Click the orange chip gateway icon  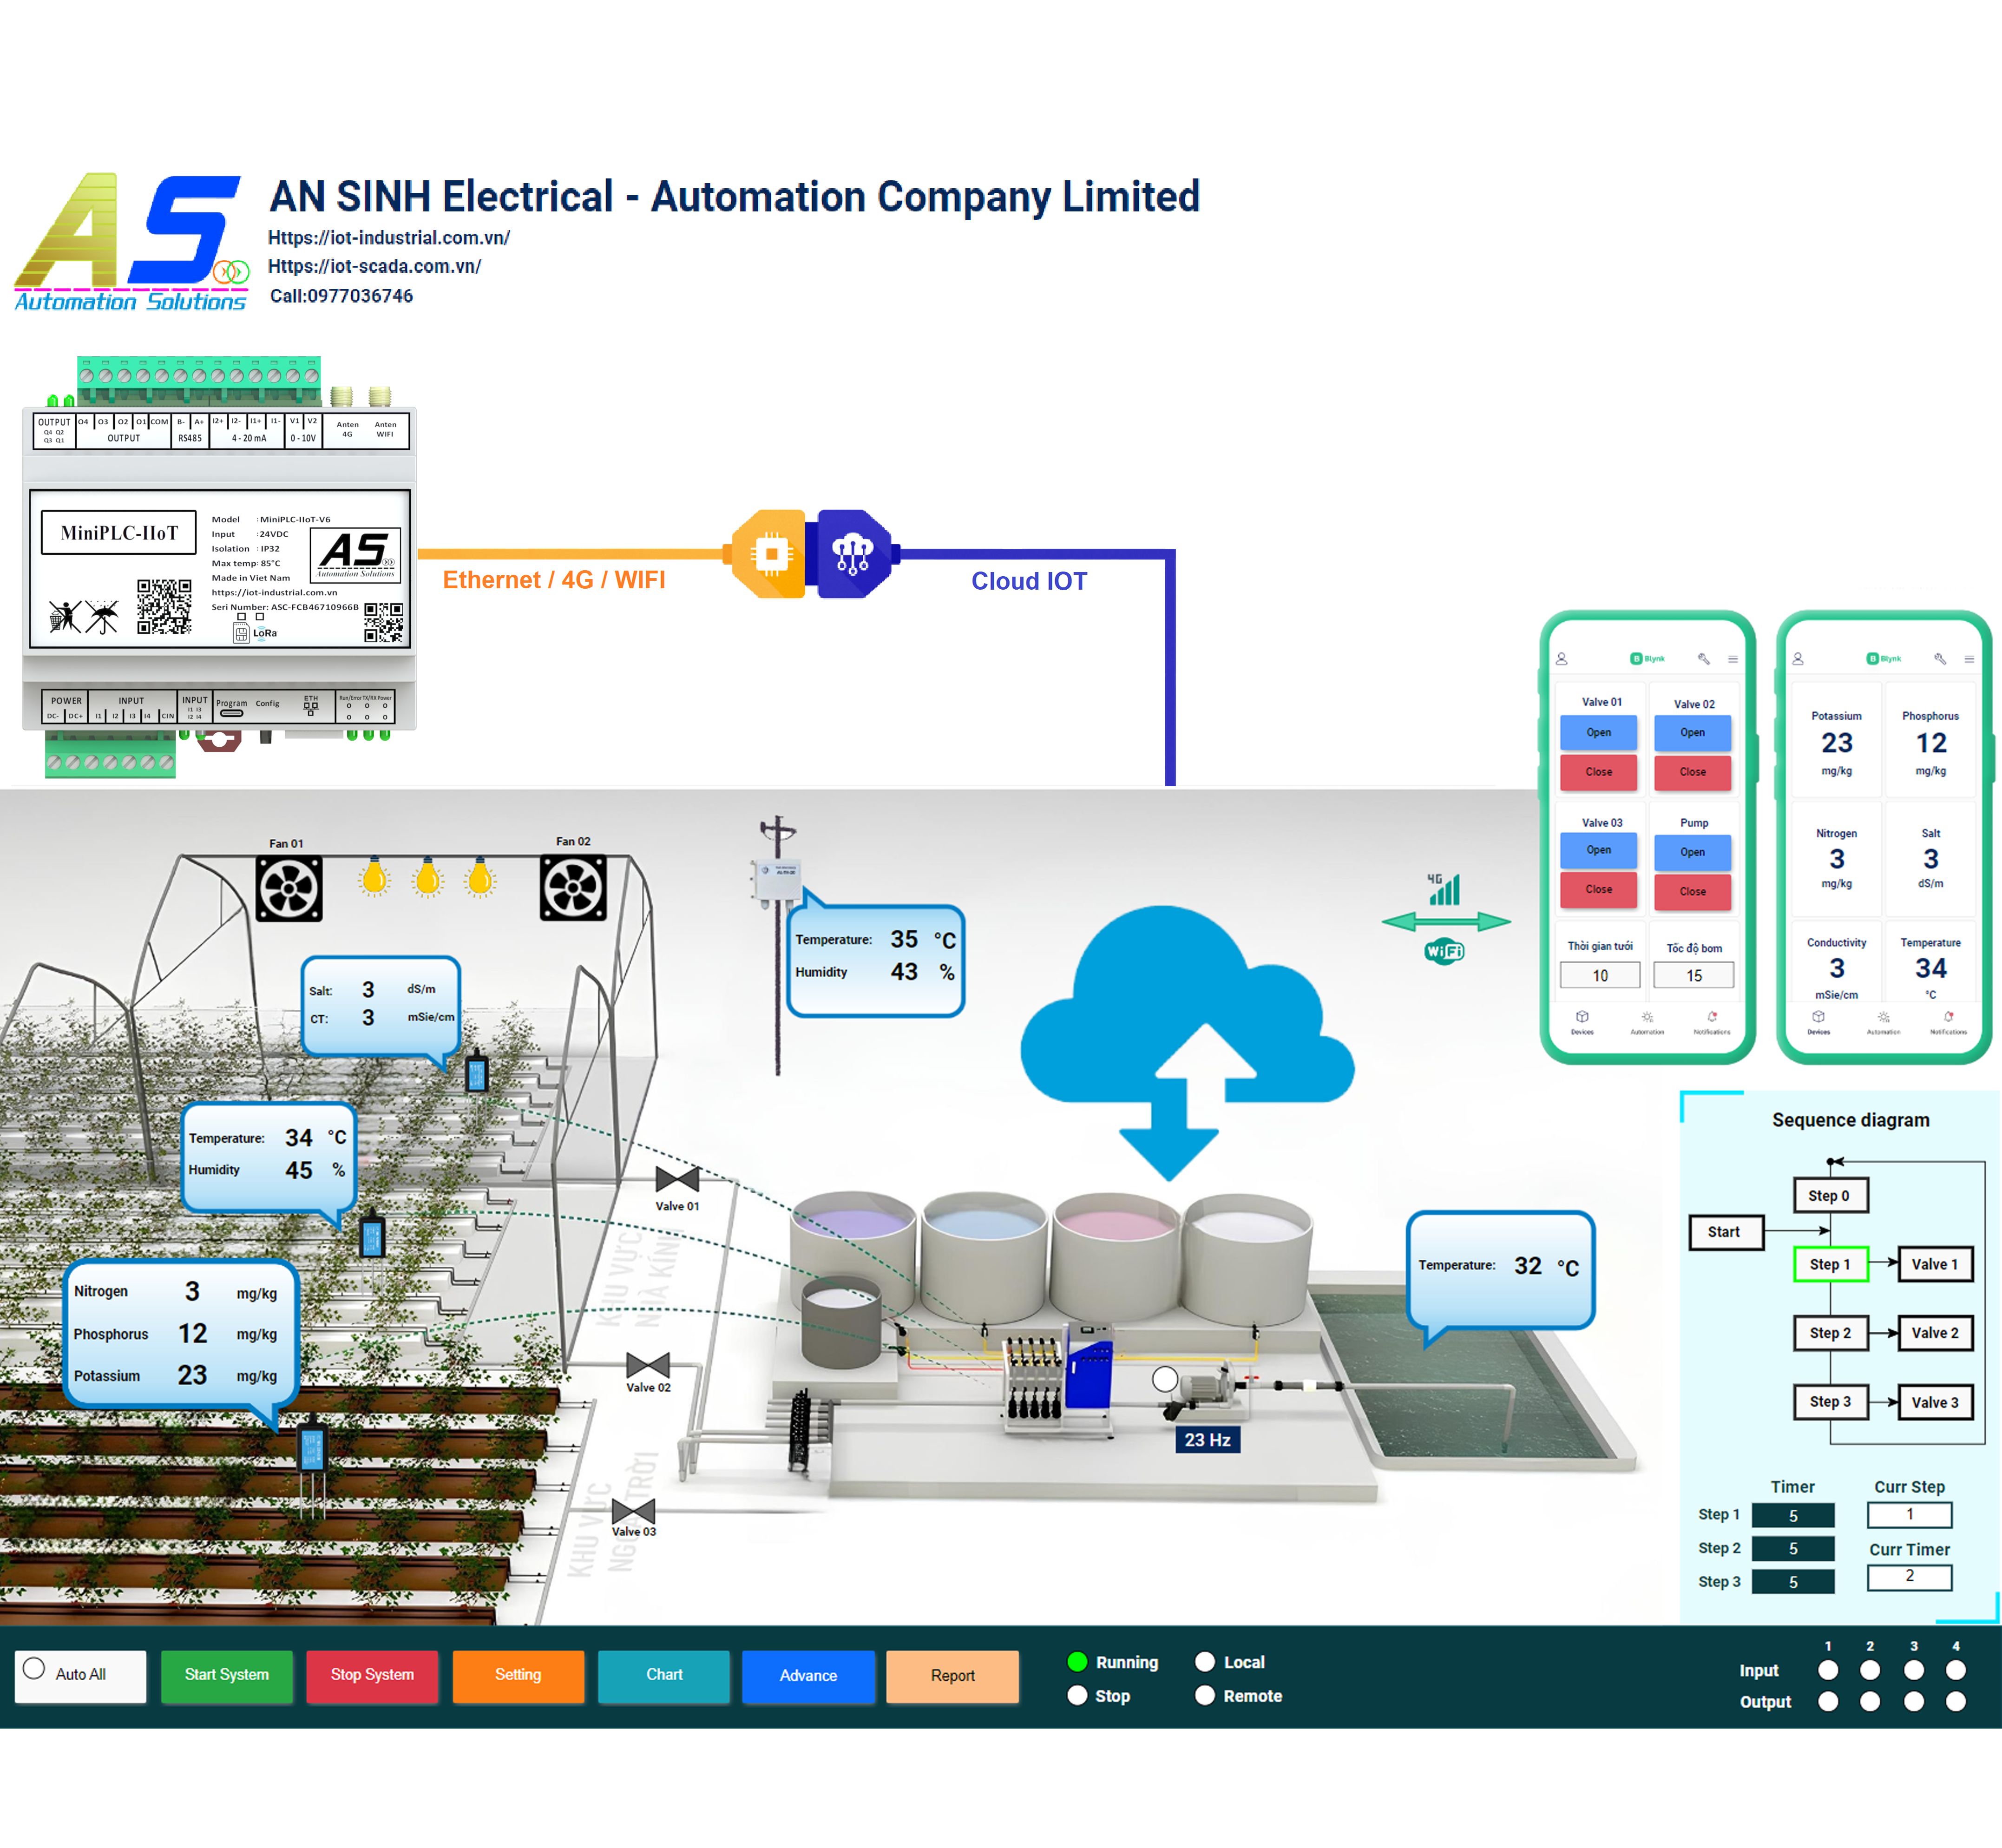(768, 554)
